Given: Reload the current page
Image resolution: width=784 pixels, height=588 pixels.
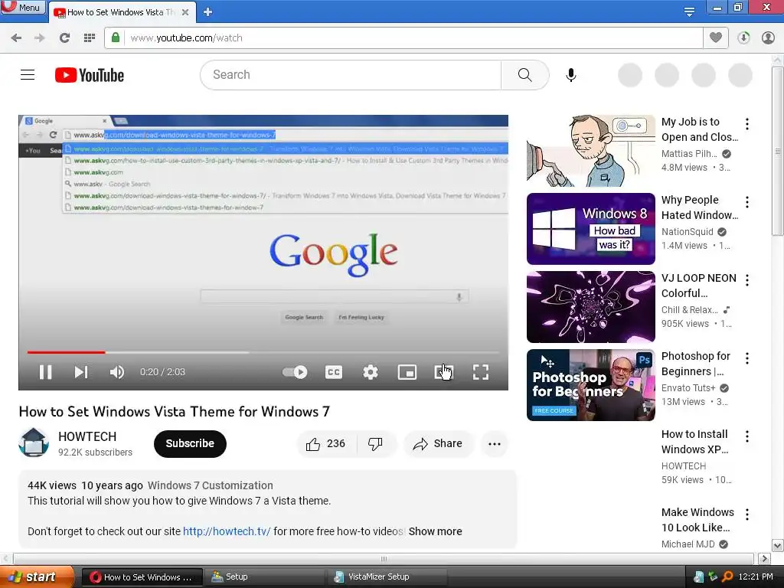Looking at the screenshot, I should point(64,38).
